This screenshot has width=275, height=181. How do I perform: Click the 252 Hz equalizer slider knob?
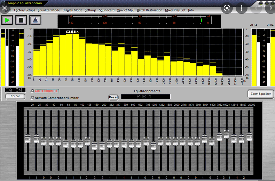[109, 143]
